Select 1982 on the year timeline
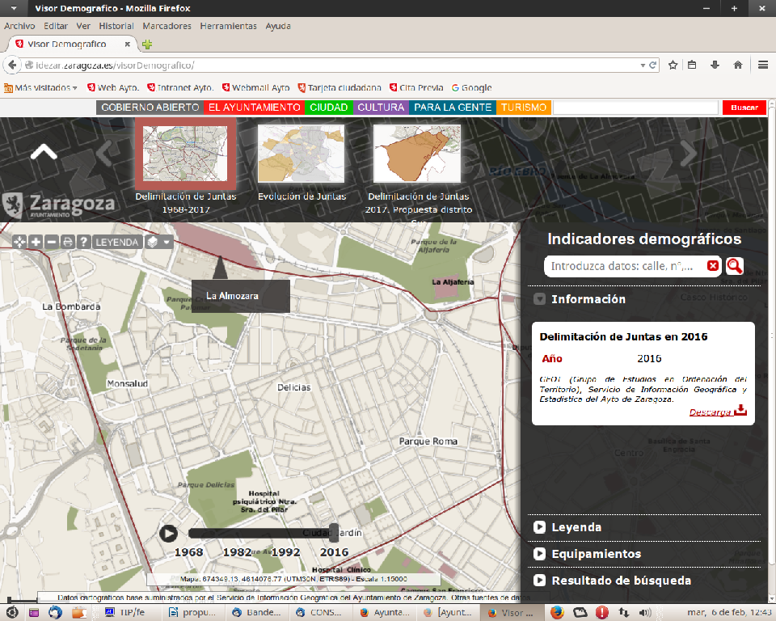 pos(237,552)
